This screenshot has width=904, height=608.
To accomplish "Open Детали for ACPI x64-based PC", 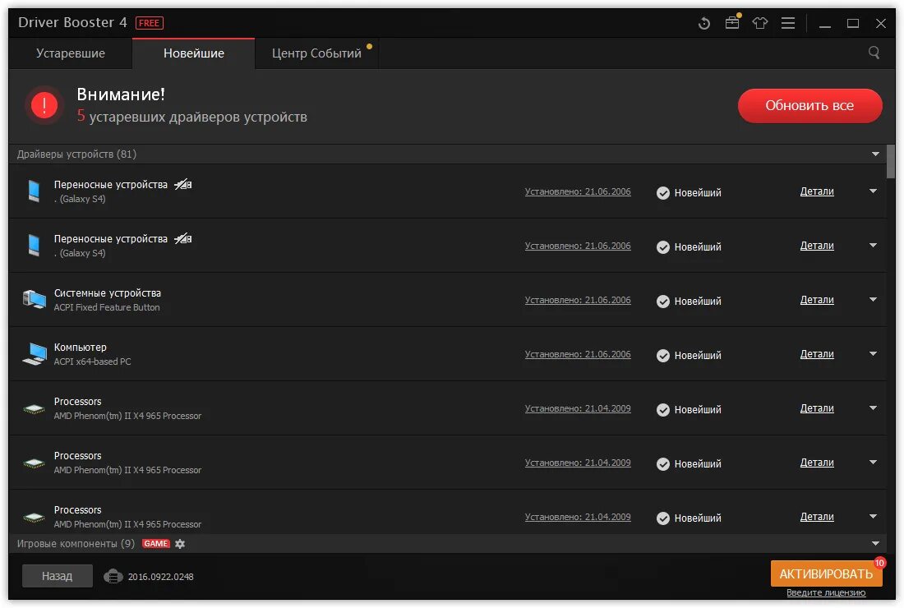I will (817, 354).
